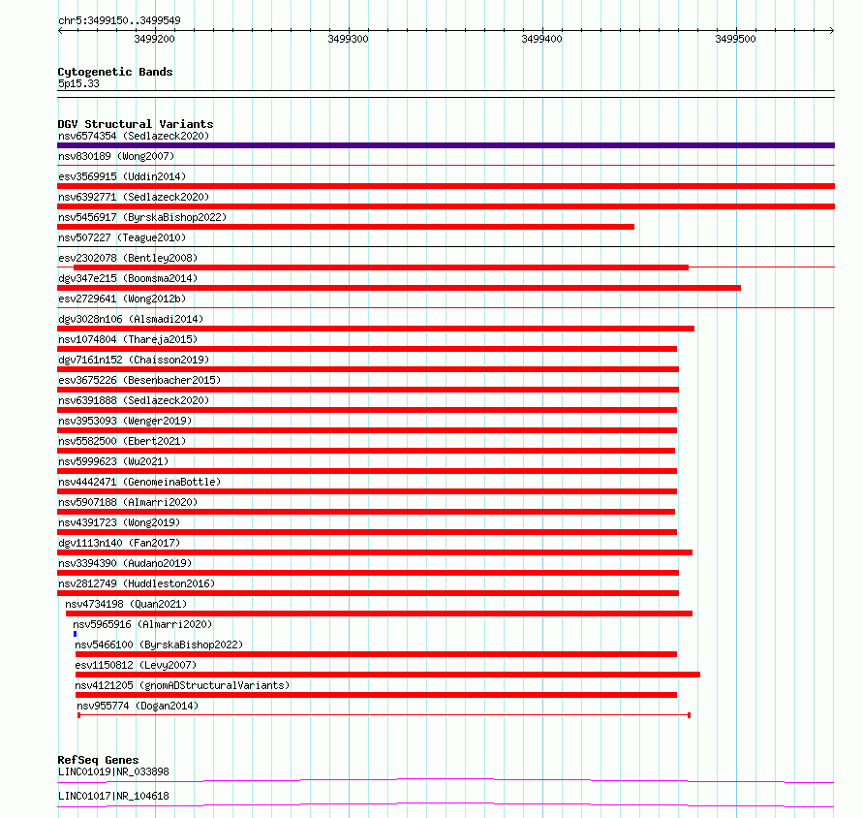This screenshot has height=818, width=862.
Task: Open nsv5456917 (ByrskaBishop2022) label
Action: tap(142, 217)
